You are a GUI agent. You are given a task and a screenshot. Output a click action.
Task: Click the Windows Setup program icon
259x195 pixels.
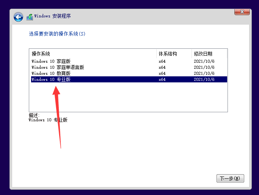30,17
